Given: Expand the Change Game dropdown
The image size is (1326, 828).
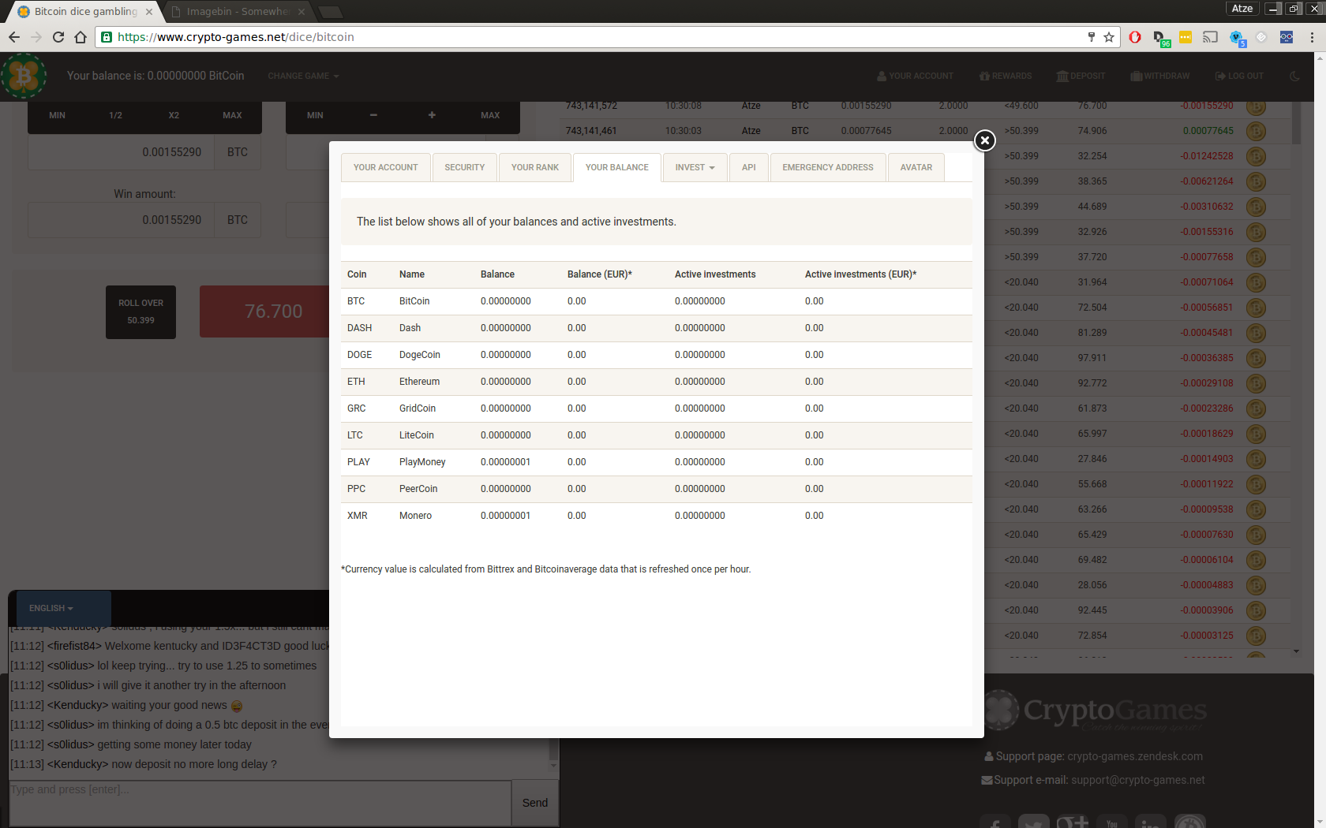Looking at the screenshot, I should (x=303, y=76).
